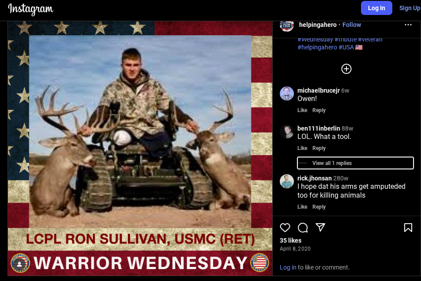The image size is (421, 281).
Task: Open the three-dot more options menu
Action: [408, 25]
